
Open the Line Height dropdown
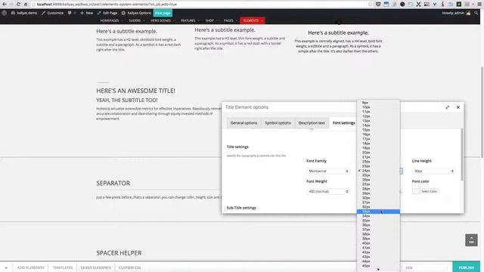433,172
